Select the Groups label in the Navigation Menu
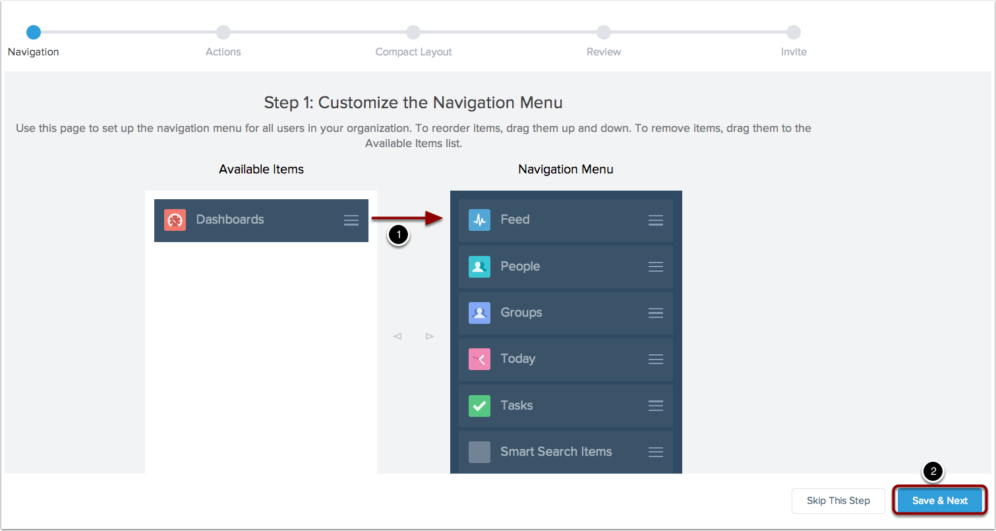996x531 pixels. [521, 313]
